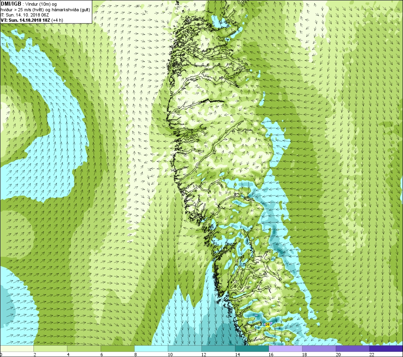403x357 pixels.
Task: Click the legend scale label '16'
Action: pos(271,355)
